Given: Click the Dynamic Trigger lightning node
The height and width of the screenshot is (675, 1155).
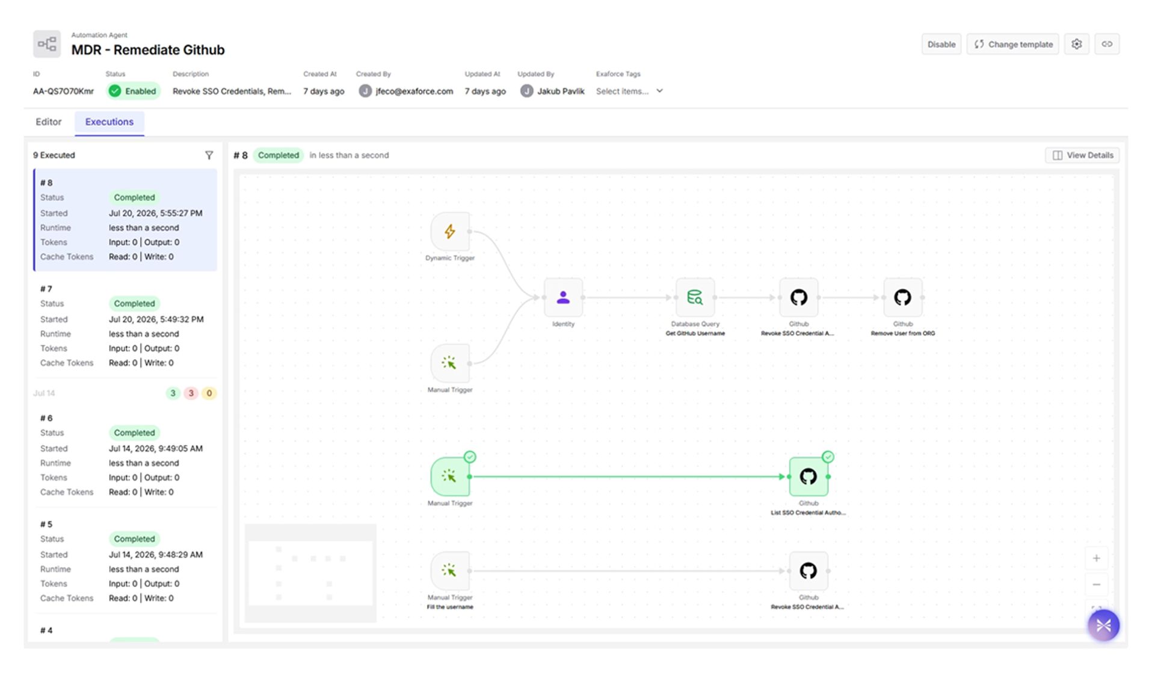Looking at the screenshot, I should click(x=450, y=231).
